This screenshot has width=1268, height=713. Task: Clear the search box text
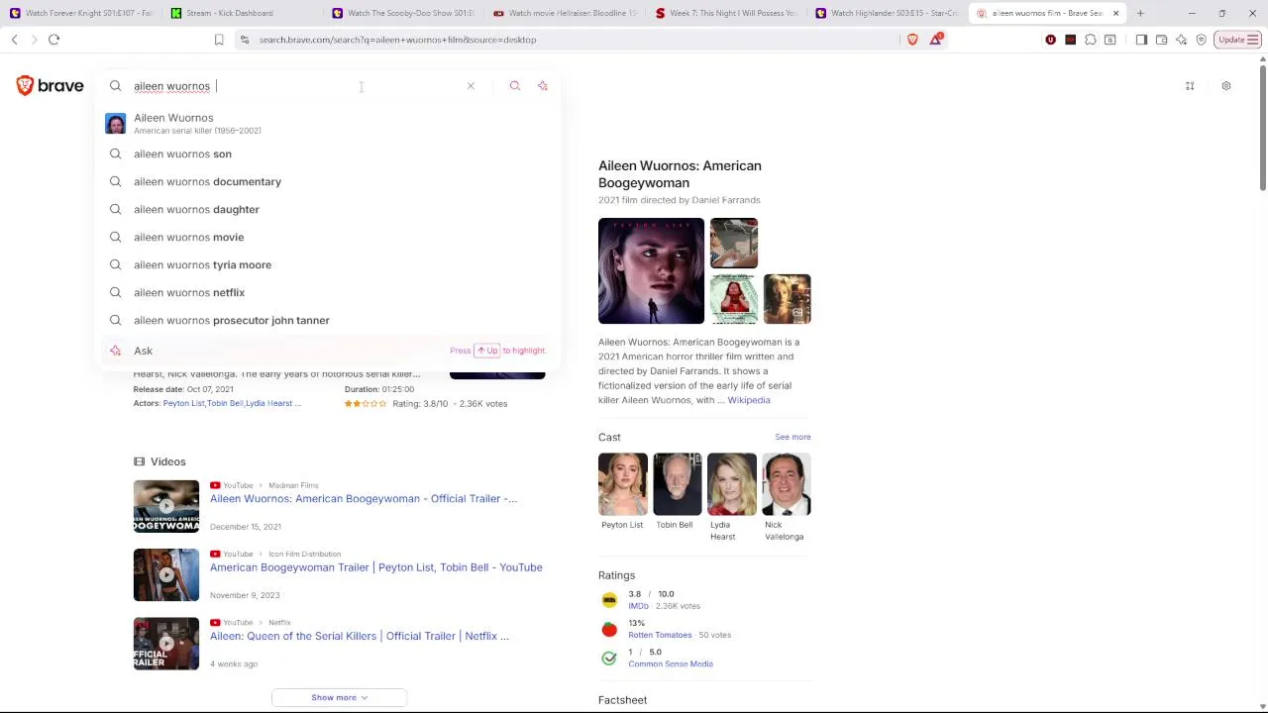coord(471,86)
